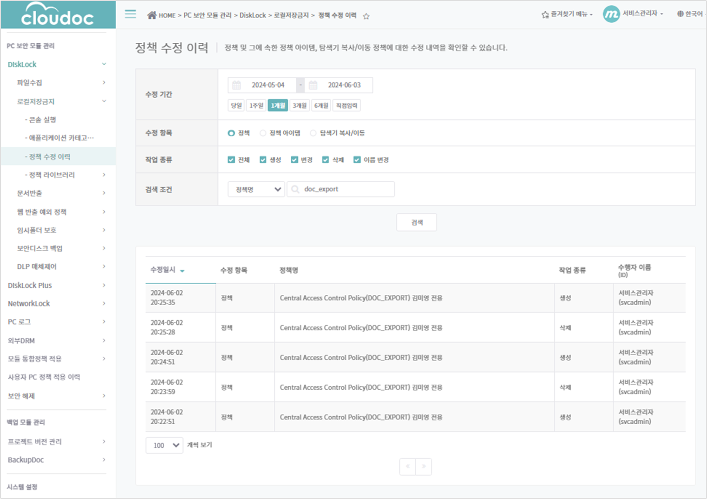Choose 직접입력 period option
707x499 pixels.
[347, 106]
